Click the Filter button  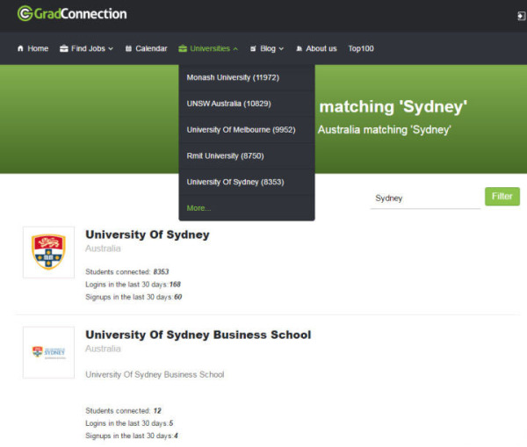point(502,197)
